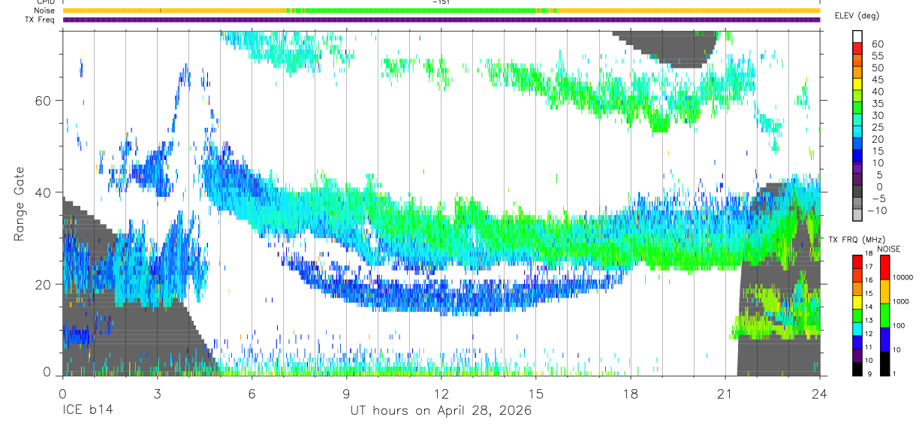Screen dimensions: 922x426
Task: Click the yellow segment of the ELEV color bar
Action: pos(857,85)
